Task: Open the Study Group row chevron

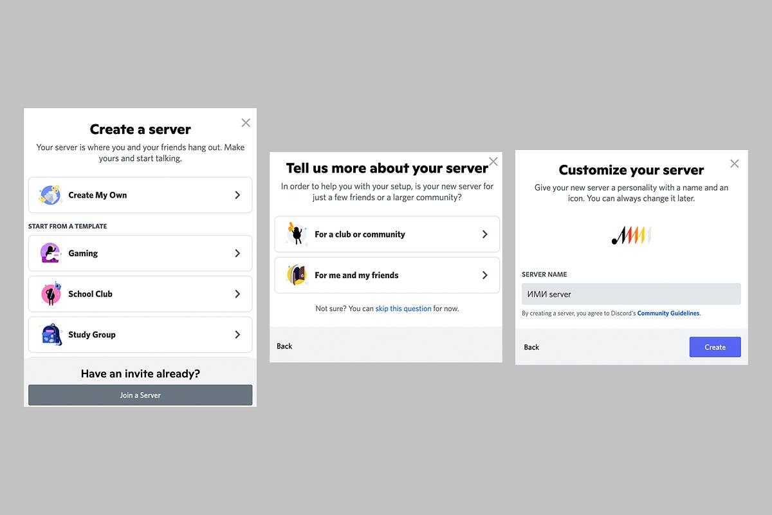Action: 237,334
